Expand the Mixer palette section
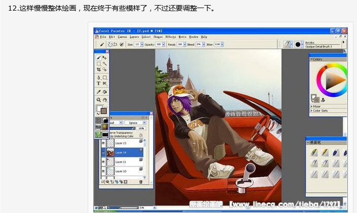Viewport: 357px width, 213px height. click(x=311, y=106)
